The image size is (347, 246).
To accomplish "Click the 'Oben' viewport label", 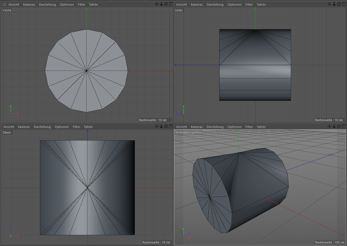I will (x=7, y=132).
